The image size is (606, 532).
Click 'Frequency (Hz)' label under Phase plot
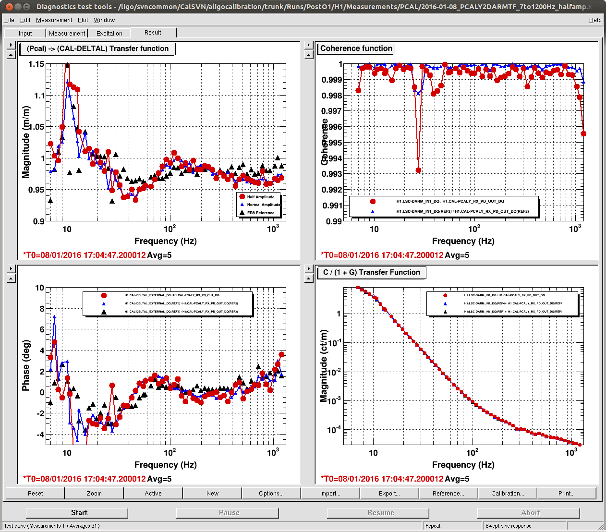pyautogui.click(x=166, y=465)
